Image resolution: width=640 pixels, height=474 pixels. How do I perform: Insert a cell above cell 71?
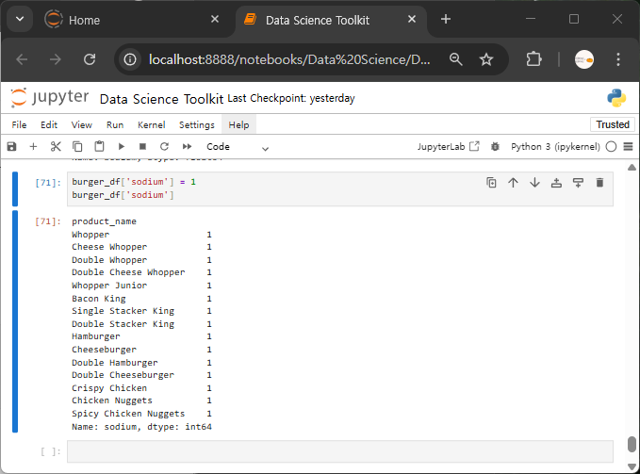click(556, 183)
